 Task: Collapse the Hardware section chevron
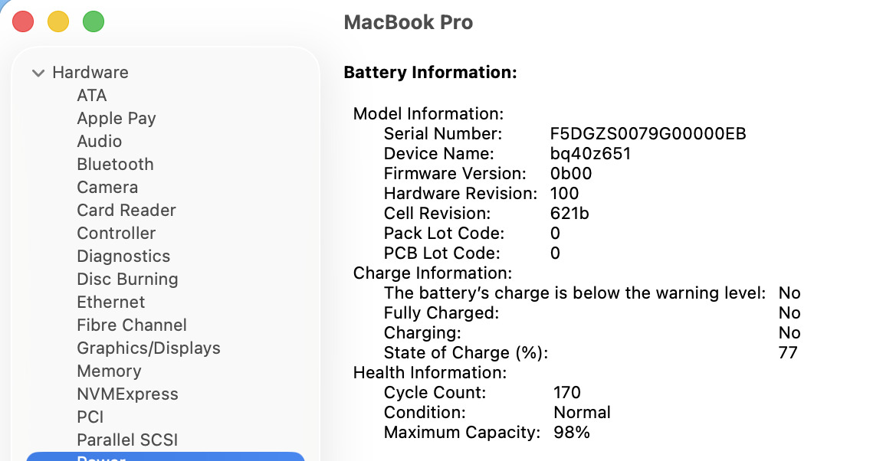38,73
